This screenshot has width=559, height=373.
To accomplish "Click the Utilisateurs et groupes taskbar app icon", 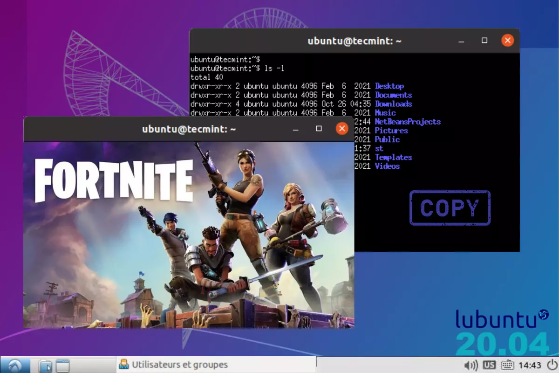I will [124, 365].
